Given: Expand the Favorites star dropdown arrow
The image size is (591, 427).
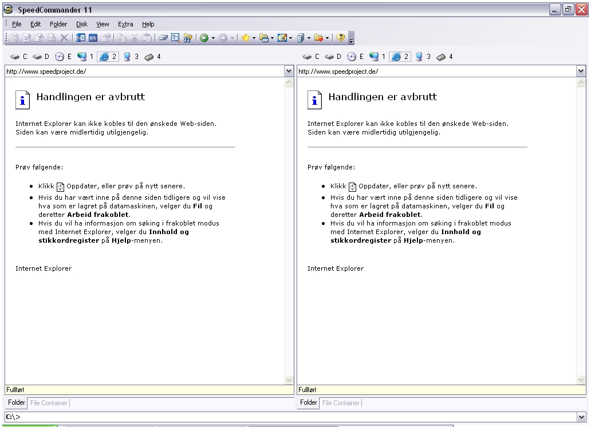Looking at the screenshot, I should pyautogui.click(x=254, y=38).
